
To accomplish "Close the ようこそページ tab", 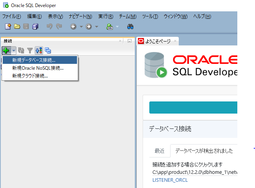I will click(x=175, y=41).
